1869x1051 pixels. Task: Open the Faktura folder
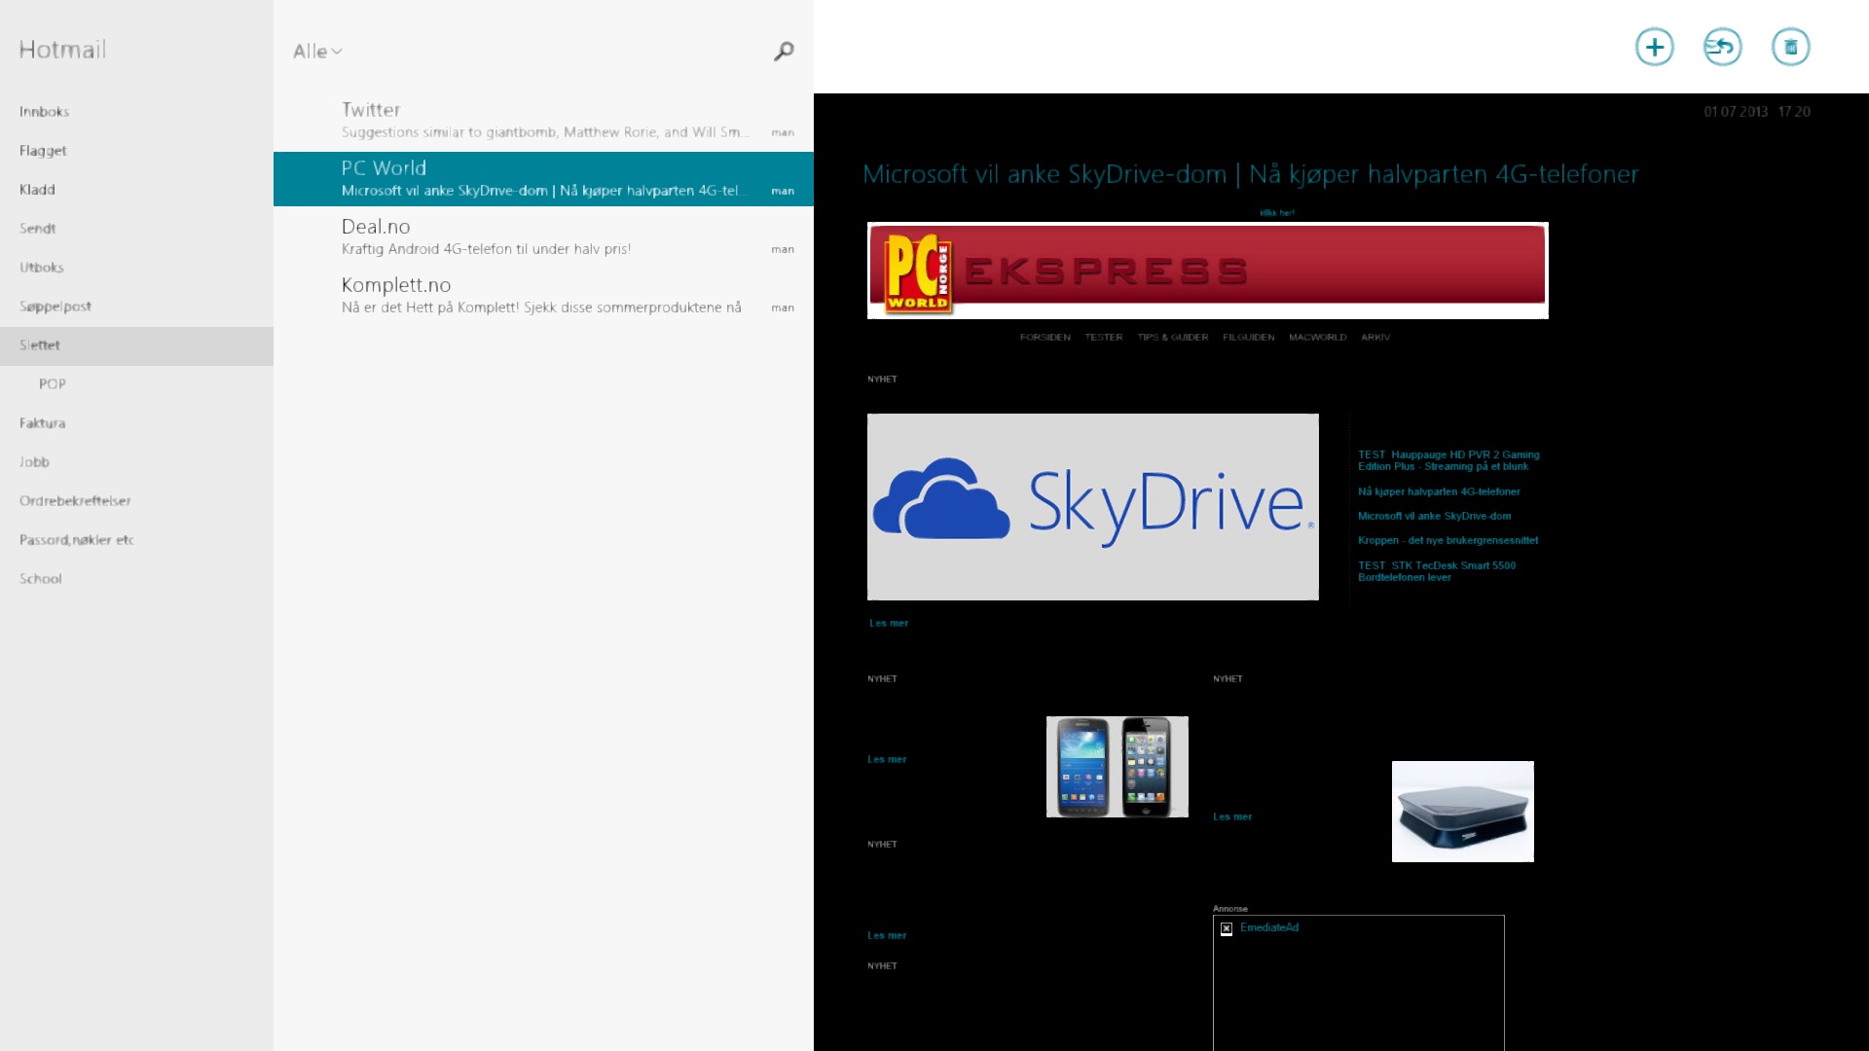[136, 423]
